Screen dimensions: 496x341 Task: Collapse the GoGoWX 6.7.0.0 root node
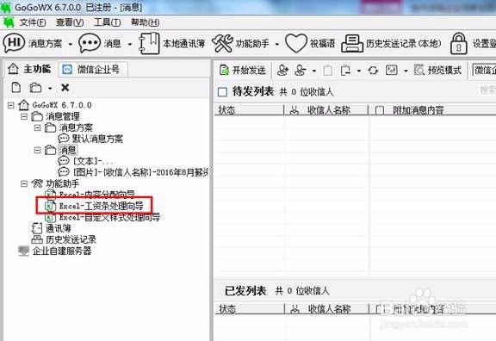[x=11, y=105]
